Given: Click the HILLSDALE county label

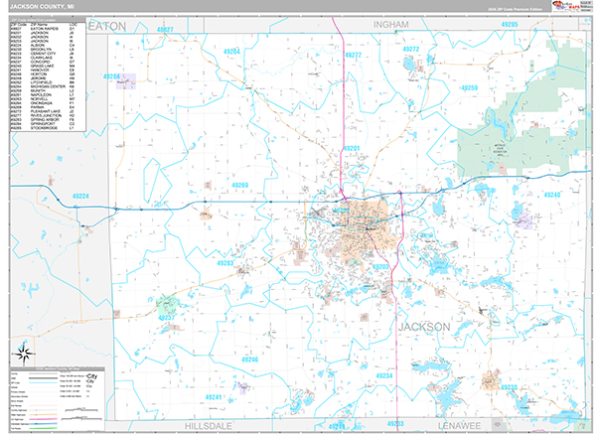Looking at the screenshot, I should click(209, 426).
